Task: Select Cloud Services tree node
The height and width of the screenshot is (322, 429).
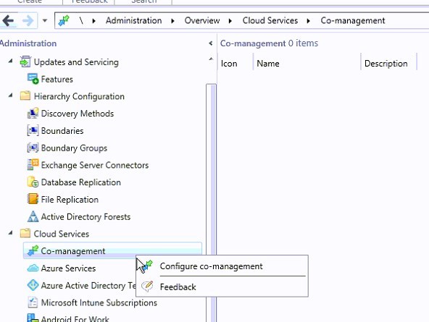Action: click(62, 234)
